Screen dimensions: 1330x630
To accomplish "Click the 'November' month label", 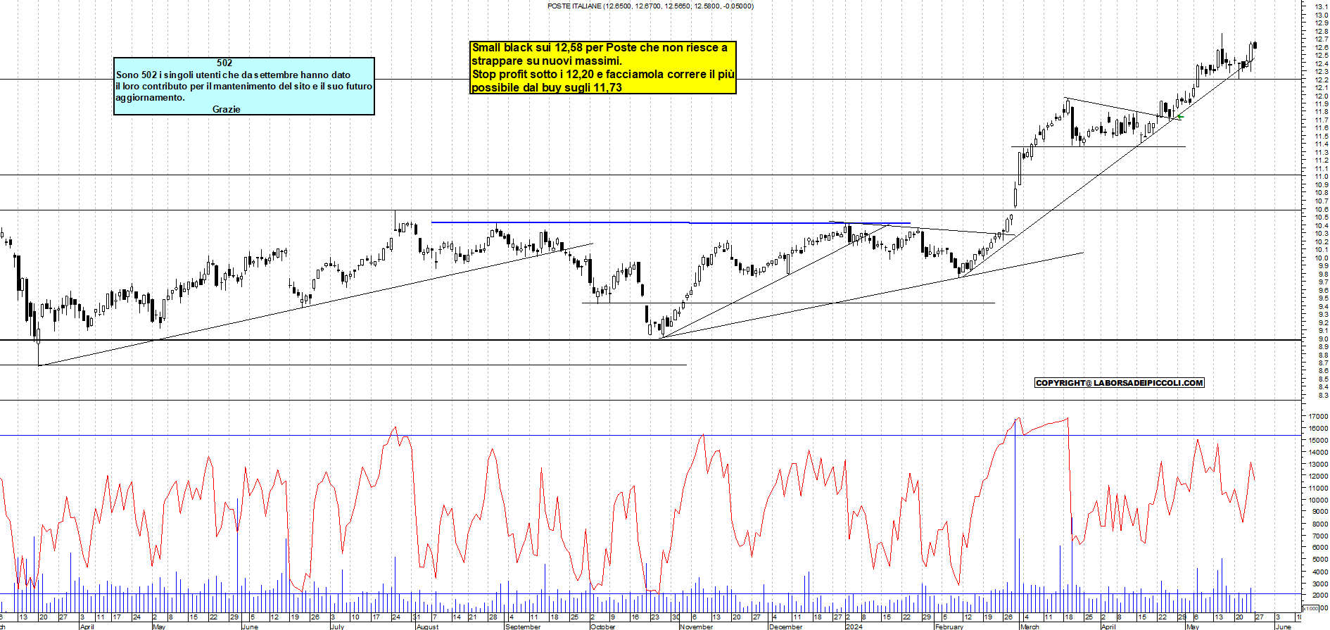I will pyautogui.click(x=697, y=626).
